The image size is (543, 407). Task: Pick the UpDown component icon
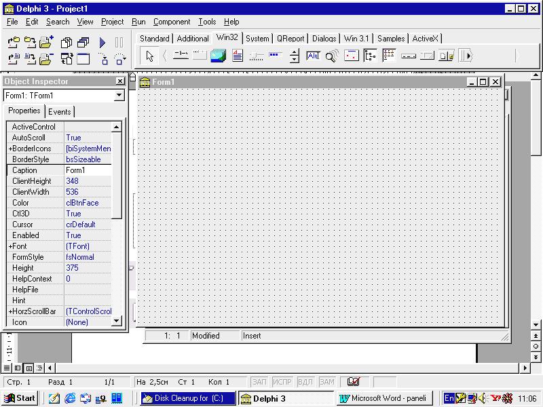(295, 56)
